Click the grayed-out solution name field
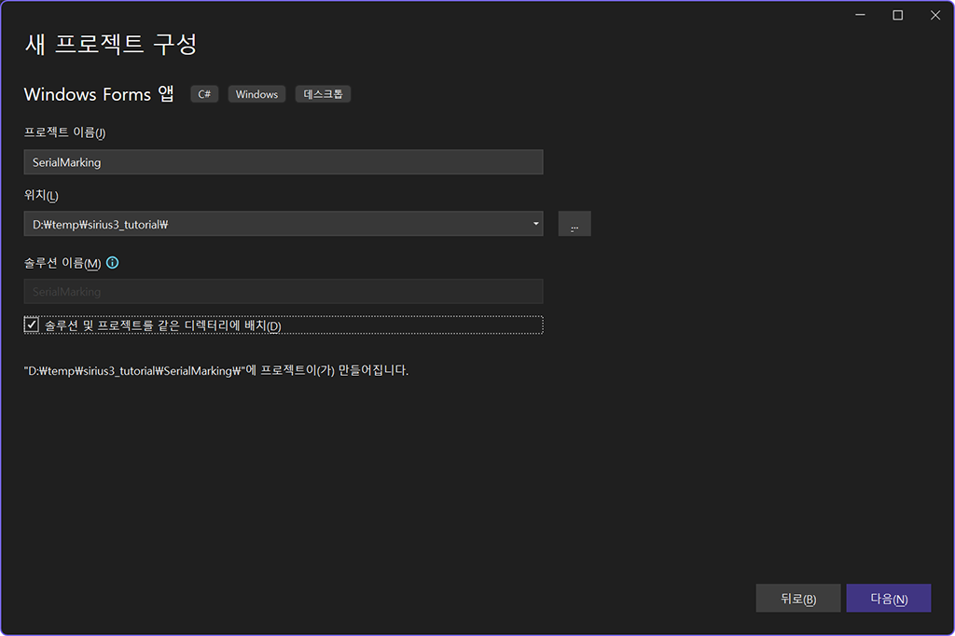The image size is (955, 636). click(x=283, y=292)
